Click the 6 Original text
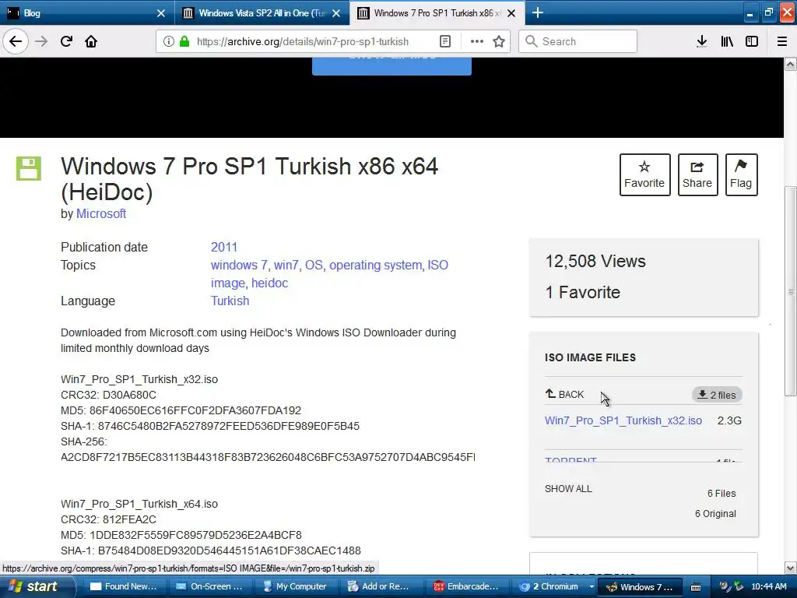This screenshot has height=598, width=797. (x=715, y=514)
